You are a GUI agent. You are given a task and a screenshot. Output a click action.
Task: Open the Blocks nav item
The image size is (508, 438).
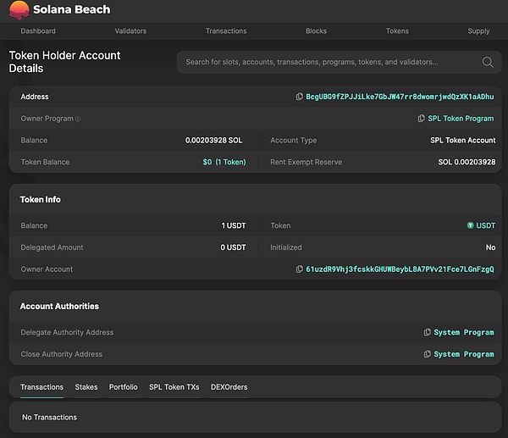point(316,31)
